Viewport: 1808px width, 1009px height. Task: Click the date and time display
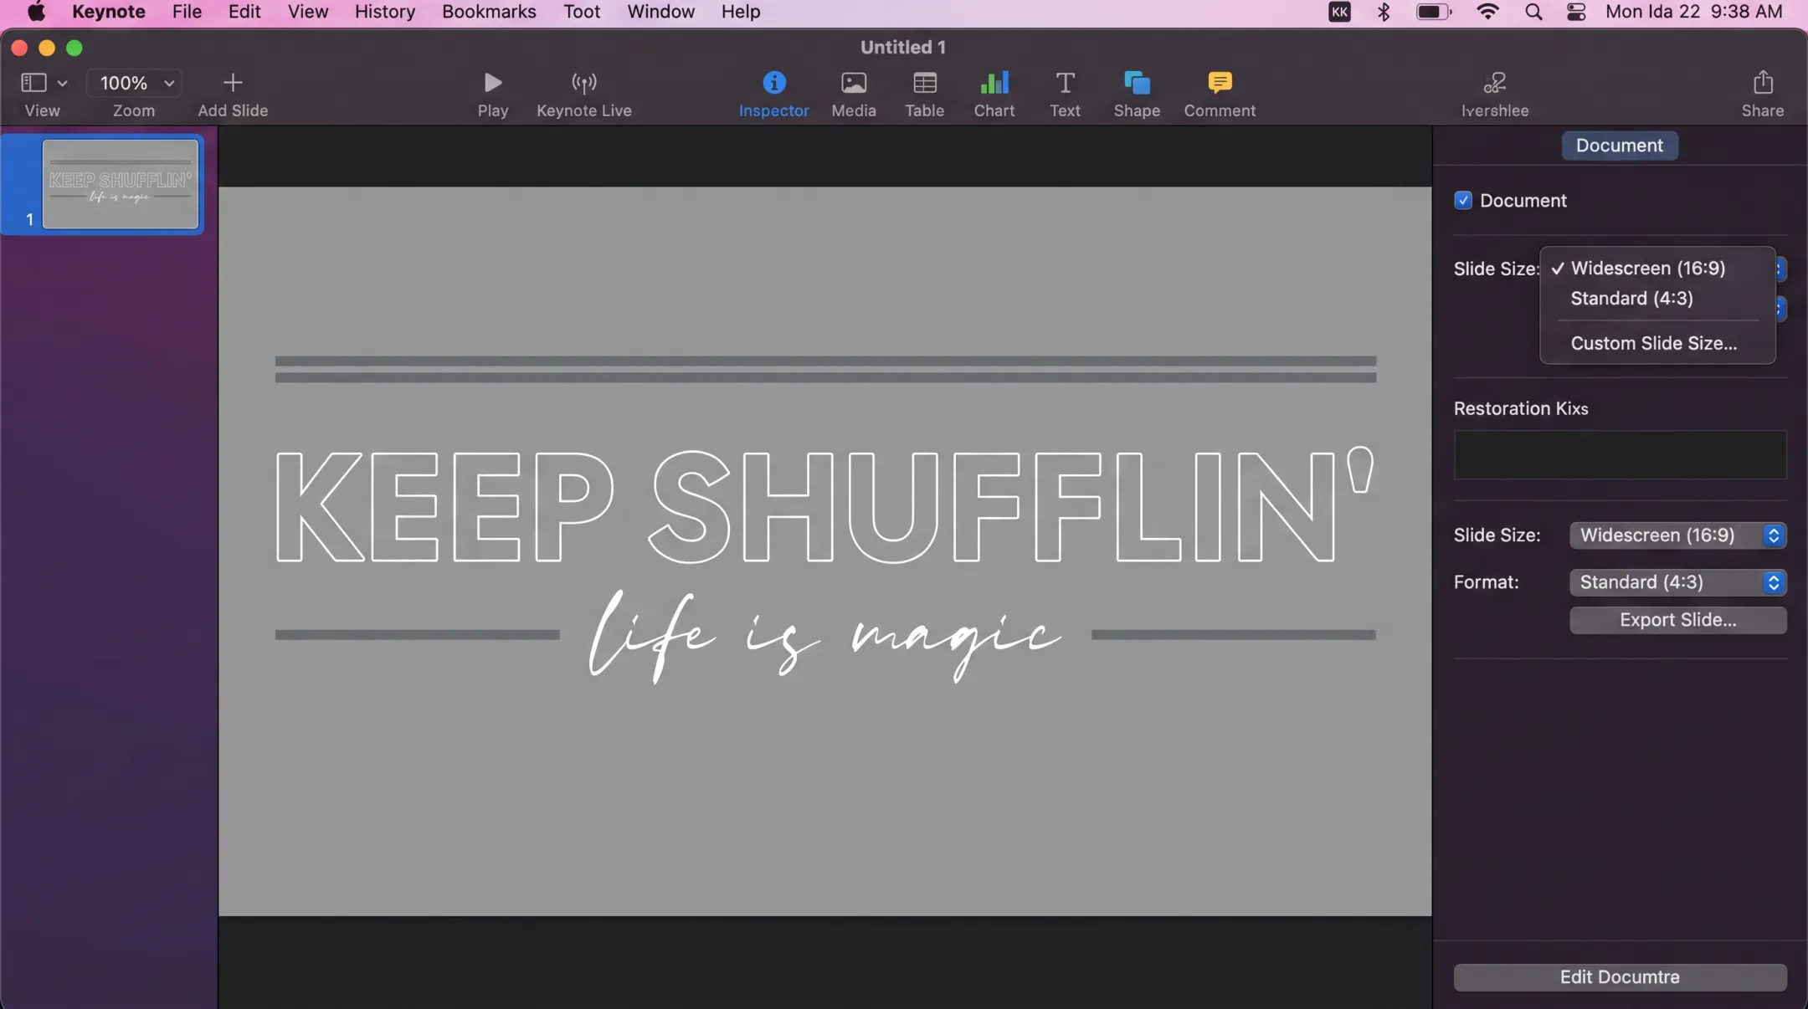click(x=1693, y=12)
